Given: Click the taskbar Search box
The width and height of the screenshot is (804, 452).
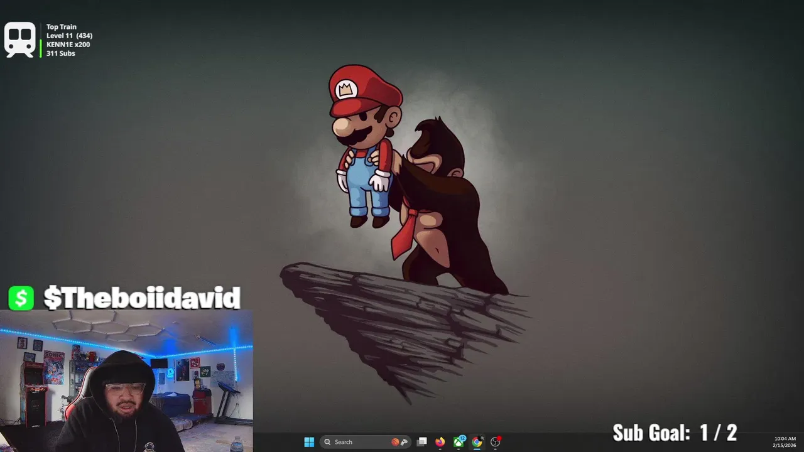Looking at the screenshot, I should (x=366, y=442).
